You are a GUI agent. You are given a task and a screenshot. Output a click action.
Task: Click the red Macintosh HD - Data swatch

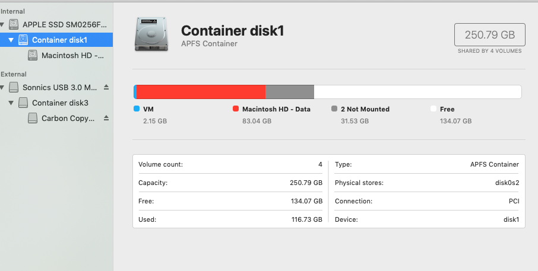click(x=236, y=109)
